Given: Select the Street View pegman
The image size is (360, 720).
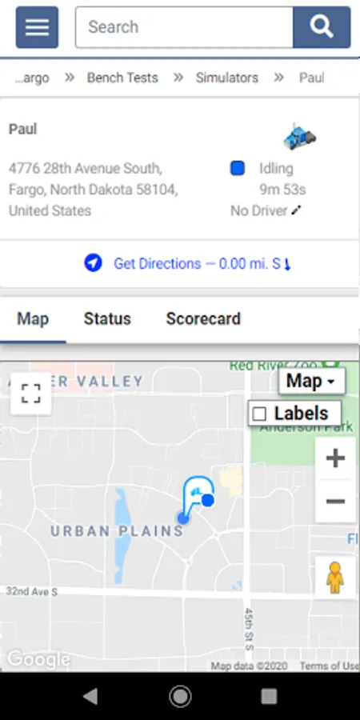Looking at the screenshot, I should pyautogui.click(x=335, y=578).
